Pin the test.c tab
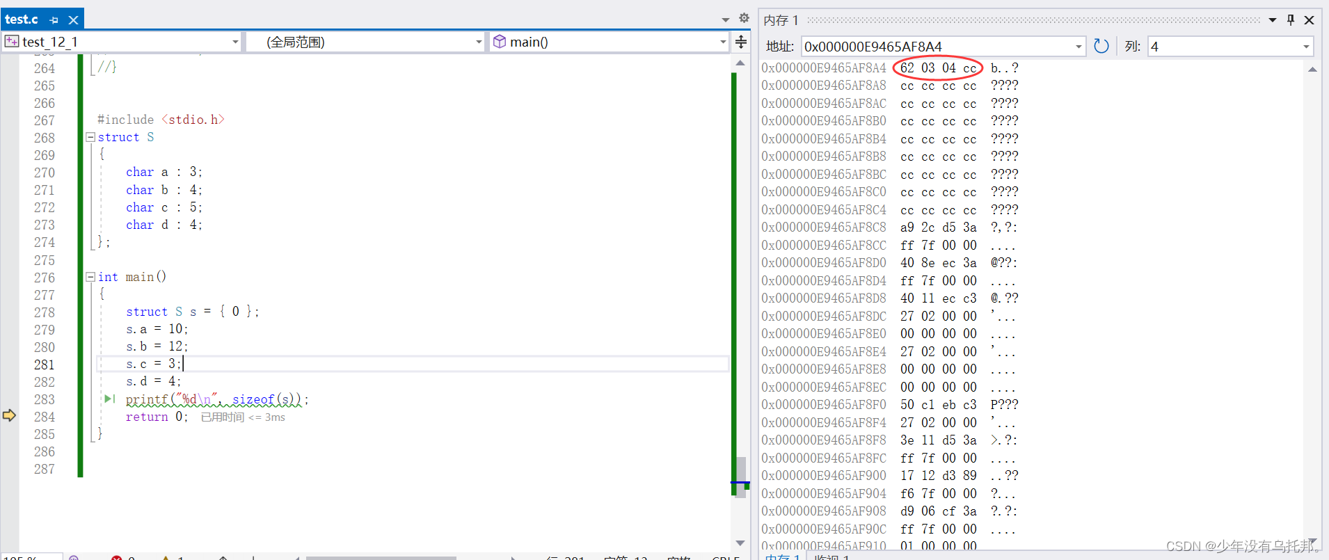The image size is (1329, 560). click(x=54, y=20)
